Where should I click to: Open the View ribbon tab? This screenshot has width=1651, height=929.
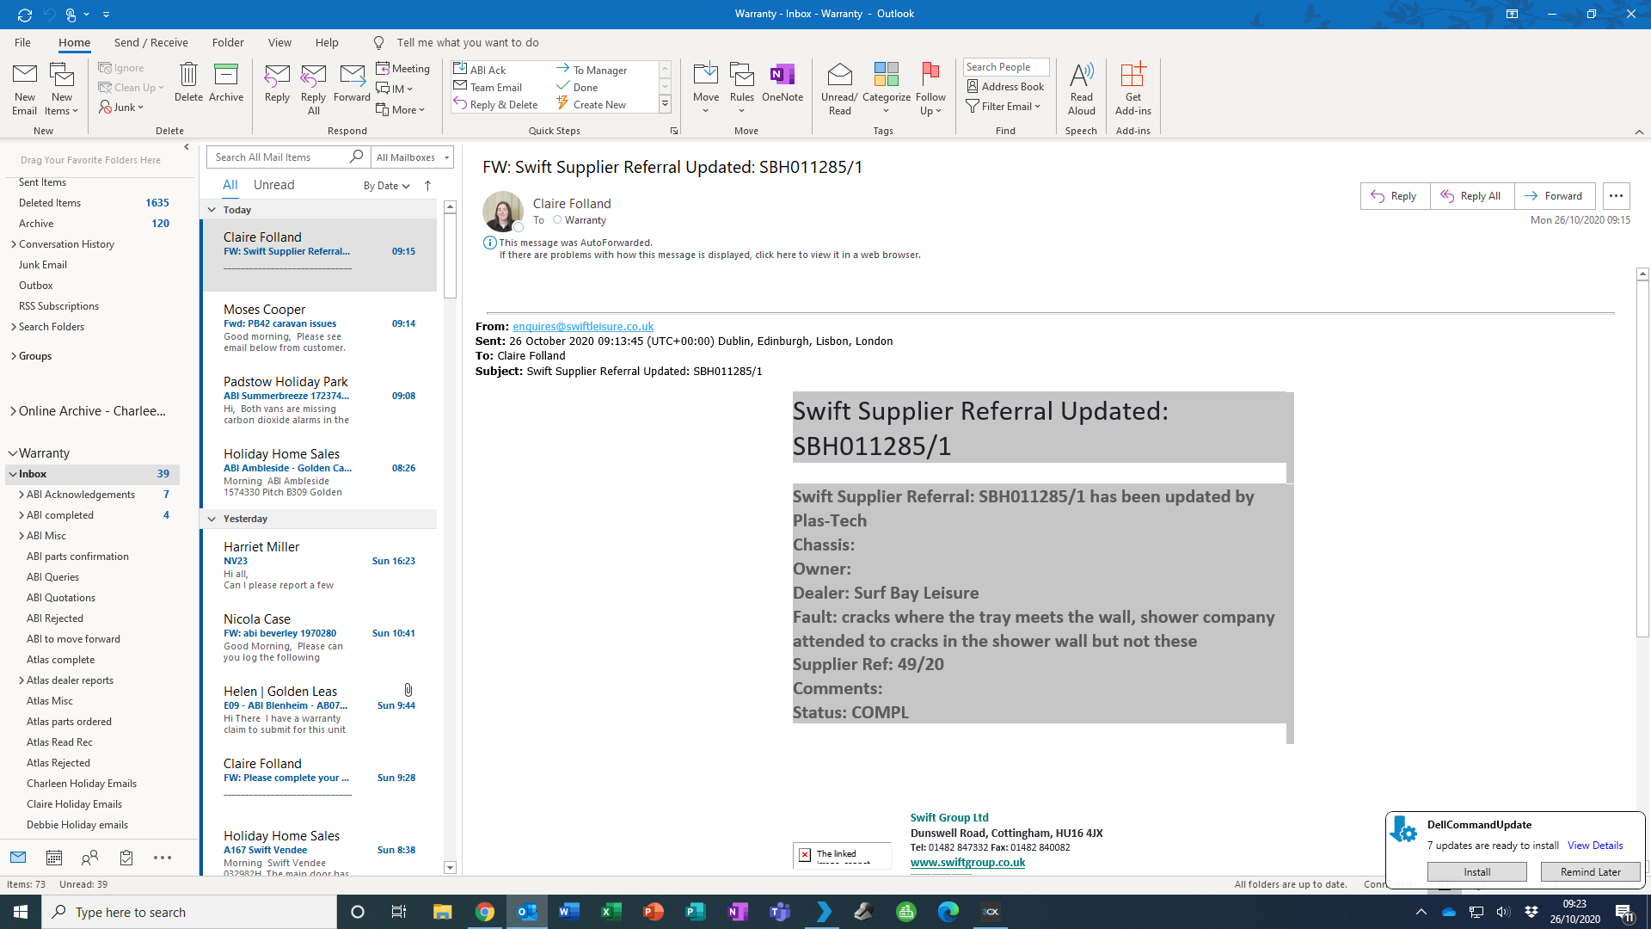click(x=279, y=42)
